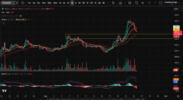183x100 pixels.
Task: Switch to the 1m timeframe
Action: point(29,3)
